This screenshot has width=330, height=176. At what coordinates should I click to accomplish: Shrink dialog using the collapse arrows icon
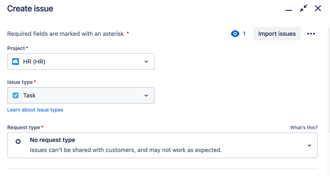304,9
